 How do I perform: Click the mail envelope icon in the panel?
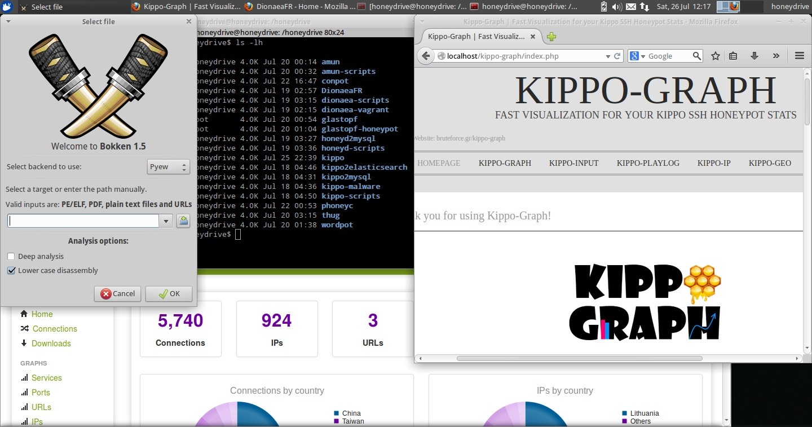[x=631, y=7]
